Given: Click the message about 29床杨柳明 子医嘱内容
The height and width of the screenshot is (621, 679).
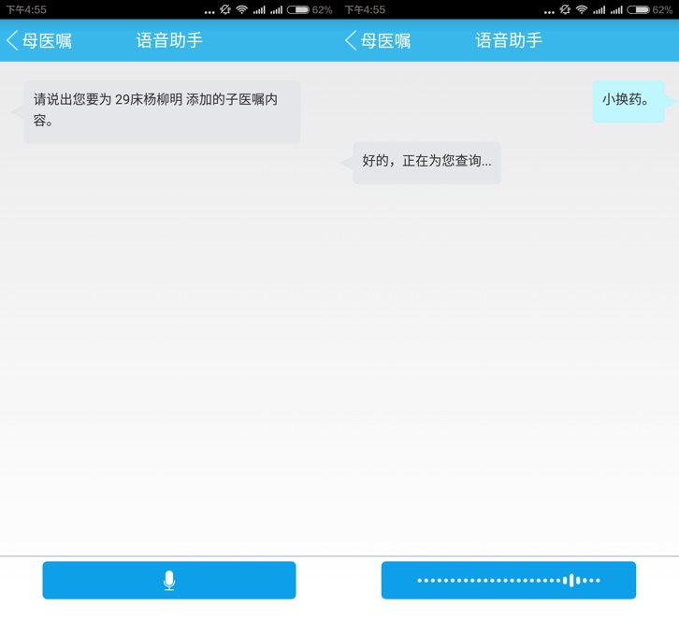Looking at the screenshot, I should coord(162,111).
